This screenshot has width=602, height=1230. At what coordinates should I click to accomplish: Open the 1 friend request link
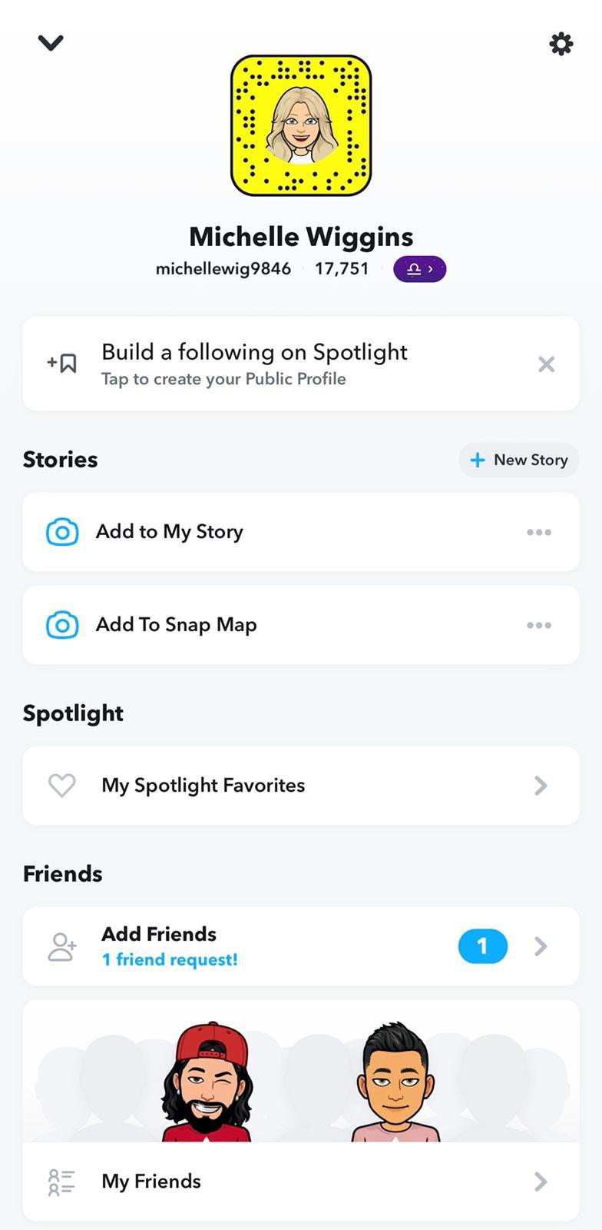[x=170, y=959]
